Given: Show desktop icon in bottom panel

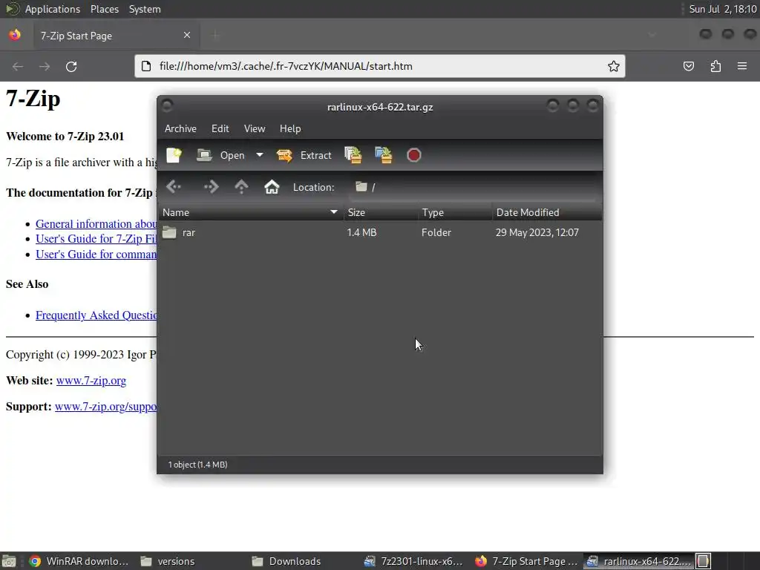Looking at the screenshot, I should [9, 561].
